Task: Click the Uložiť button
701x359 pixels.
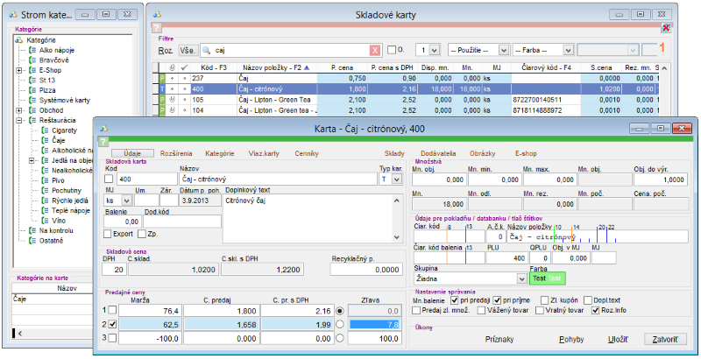Action: 620,337
